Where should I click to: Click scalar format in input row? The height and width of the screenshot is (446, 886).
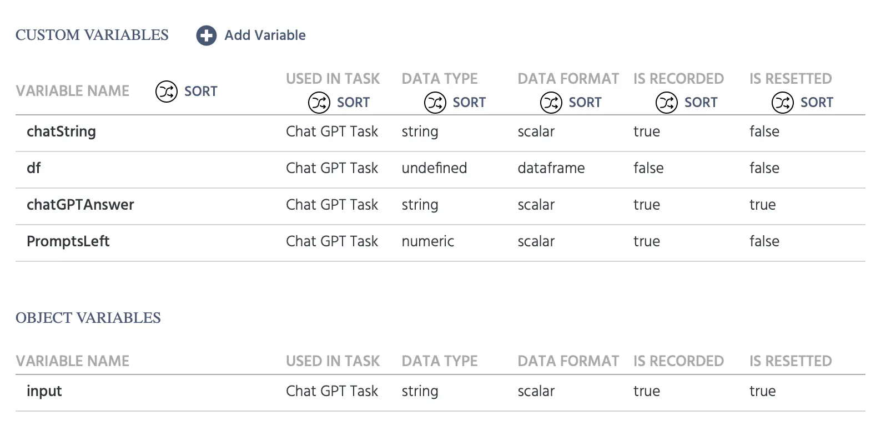[x=536, y=391]
